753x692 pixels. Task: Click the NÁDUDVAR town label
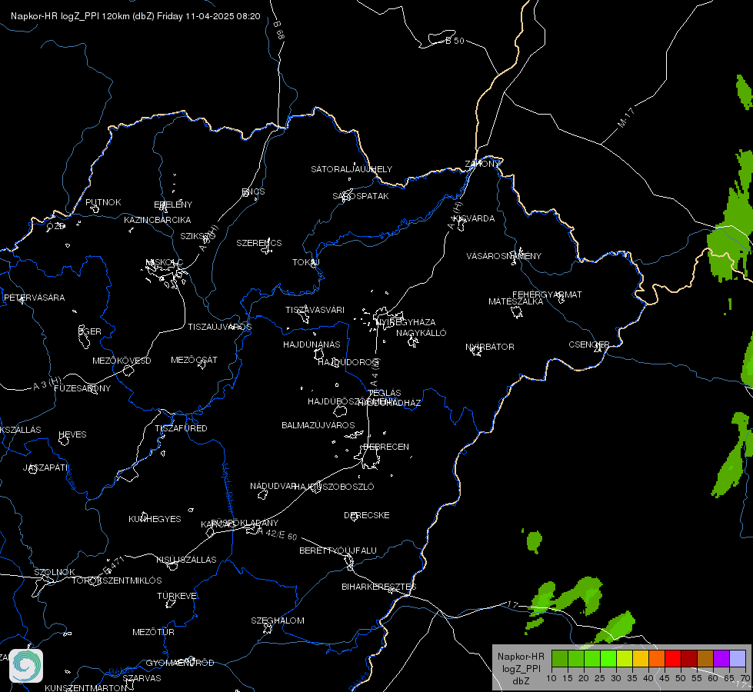pyautogui.click(x=273, y=486)
